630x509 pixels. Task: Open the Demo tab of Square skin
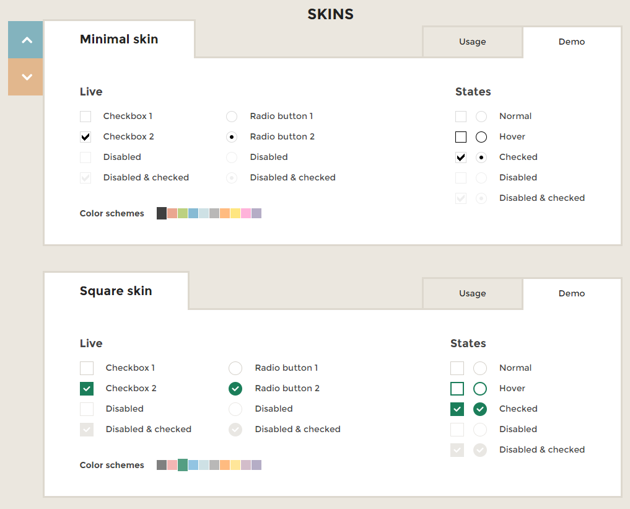pos(571,293)
